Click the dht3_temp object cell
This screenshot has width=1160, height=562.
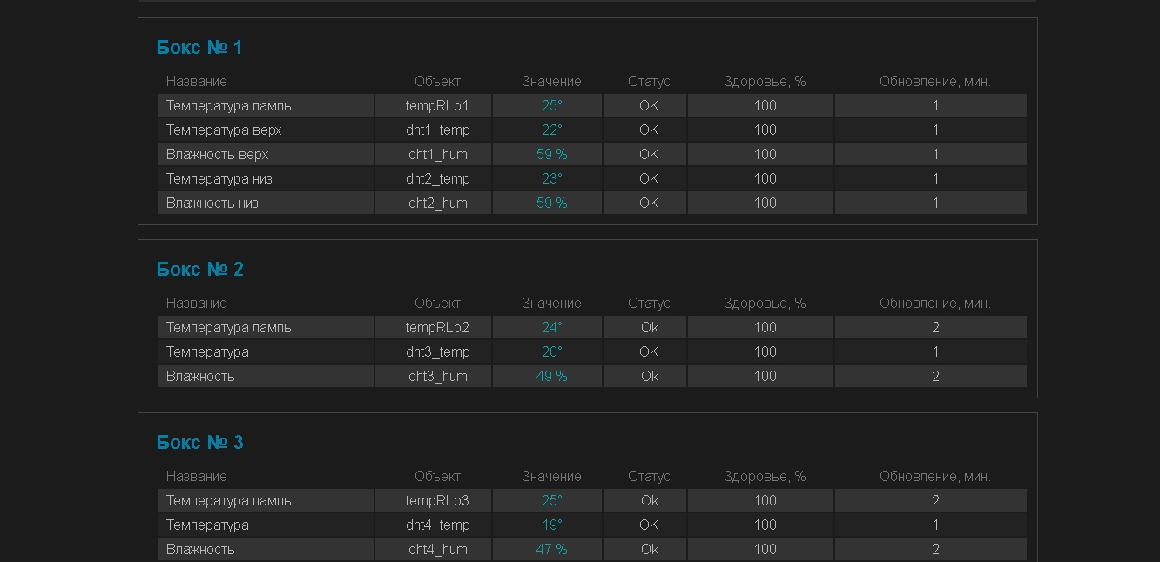(437, 352)
